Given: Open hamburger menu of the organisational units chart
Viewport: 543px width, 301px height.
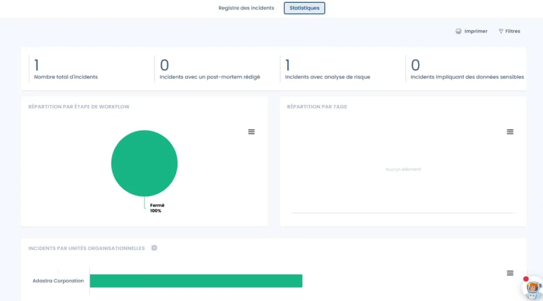Looking at the screenshot, I should coord(510,273).
